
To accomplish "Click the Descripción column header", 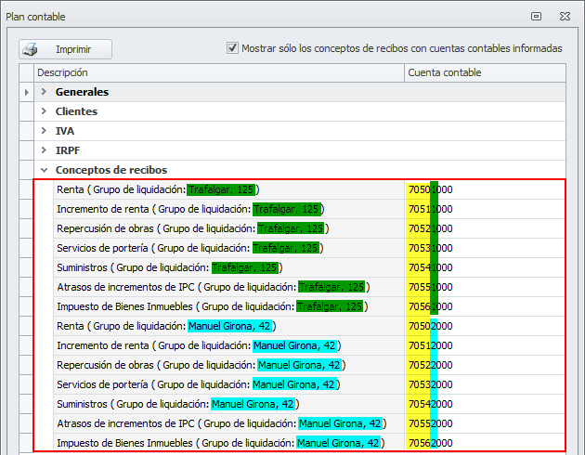I will [x=219, y=72].
